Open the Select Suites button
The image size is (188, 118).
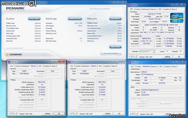click(34, 19)
